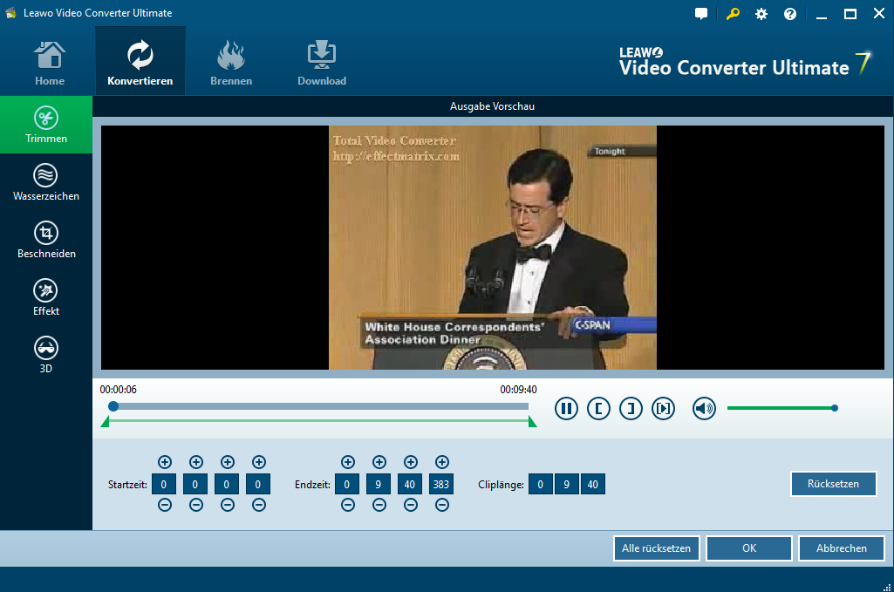Open the Home tab

coord(50,63)
